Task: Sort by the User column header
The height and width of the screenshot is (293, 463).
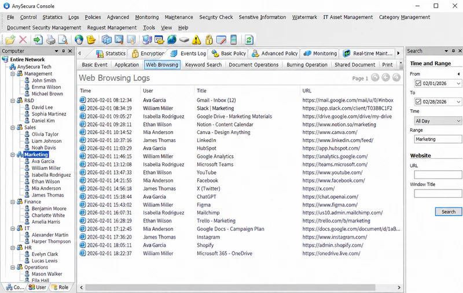Action: coord(167,91)
